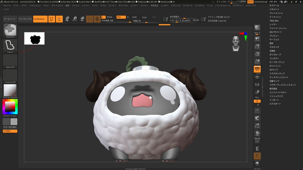Open the ホームページ button
Screen dimensions: 303x170
pos(10,19)
